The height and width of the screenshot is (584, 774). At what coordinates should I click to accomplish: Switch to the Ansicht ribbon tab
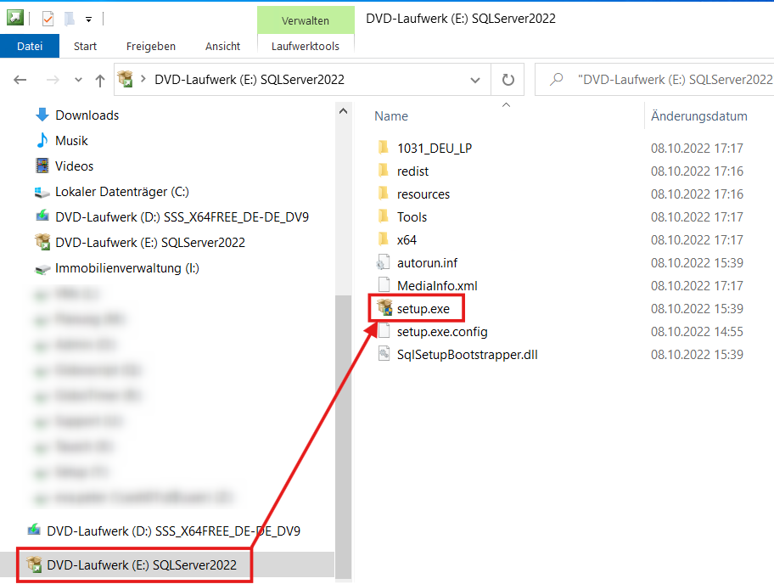(x=222, y=46)
